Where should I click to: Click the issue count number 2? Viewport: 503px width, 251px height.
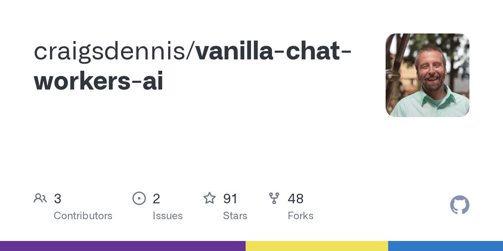coord(156,199)
